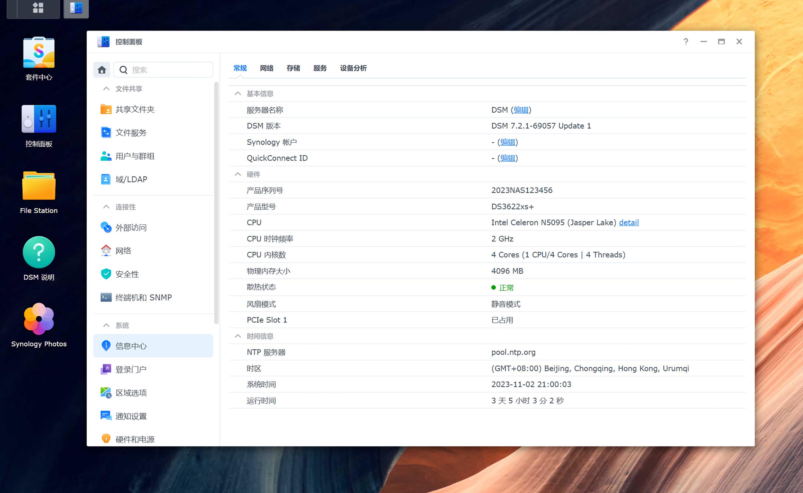This screenshot has width=803, height=493.
Task: Switch to the 设备分析 tab
Action: coord(353,68)
